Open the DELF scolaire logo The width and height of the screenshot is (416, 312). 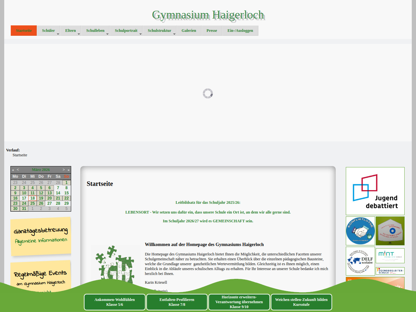pos(360,261)
